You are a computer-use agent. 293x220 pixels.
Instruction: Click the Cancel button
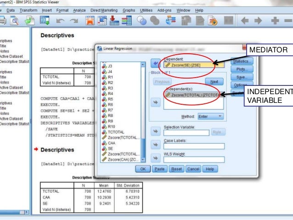click(x=193, y=169)
